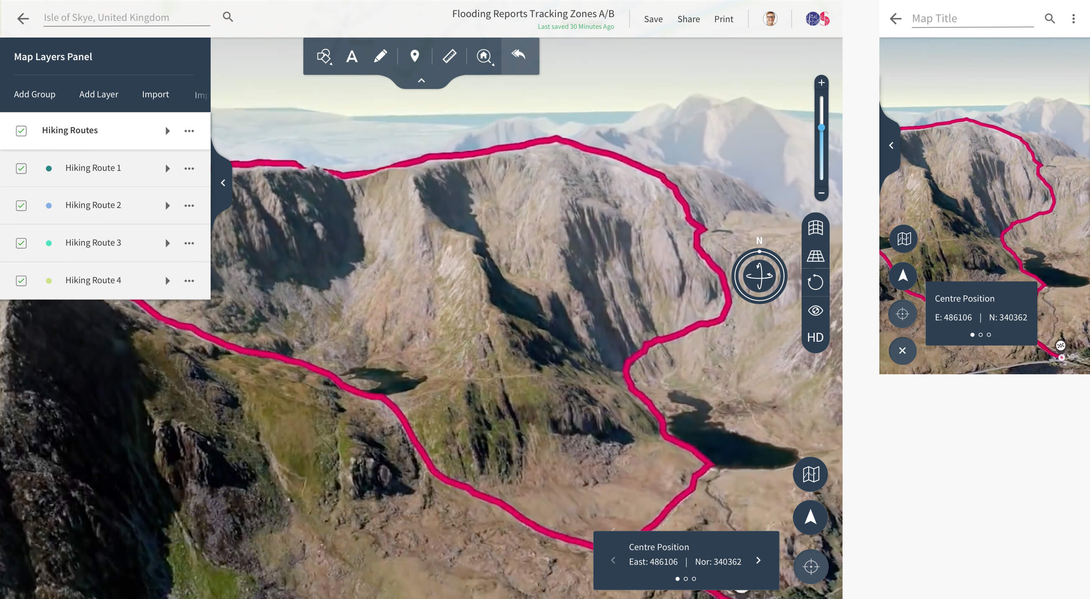Expand the Hiking Route 2 arrow

[x=168, y=206]
